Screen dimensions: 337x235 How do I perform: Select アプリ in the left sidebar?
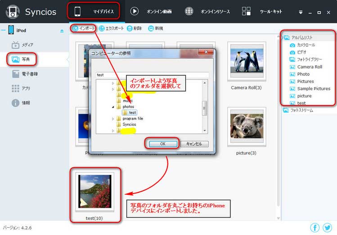pos(26,88)
